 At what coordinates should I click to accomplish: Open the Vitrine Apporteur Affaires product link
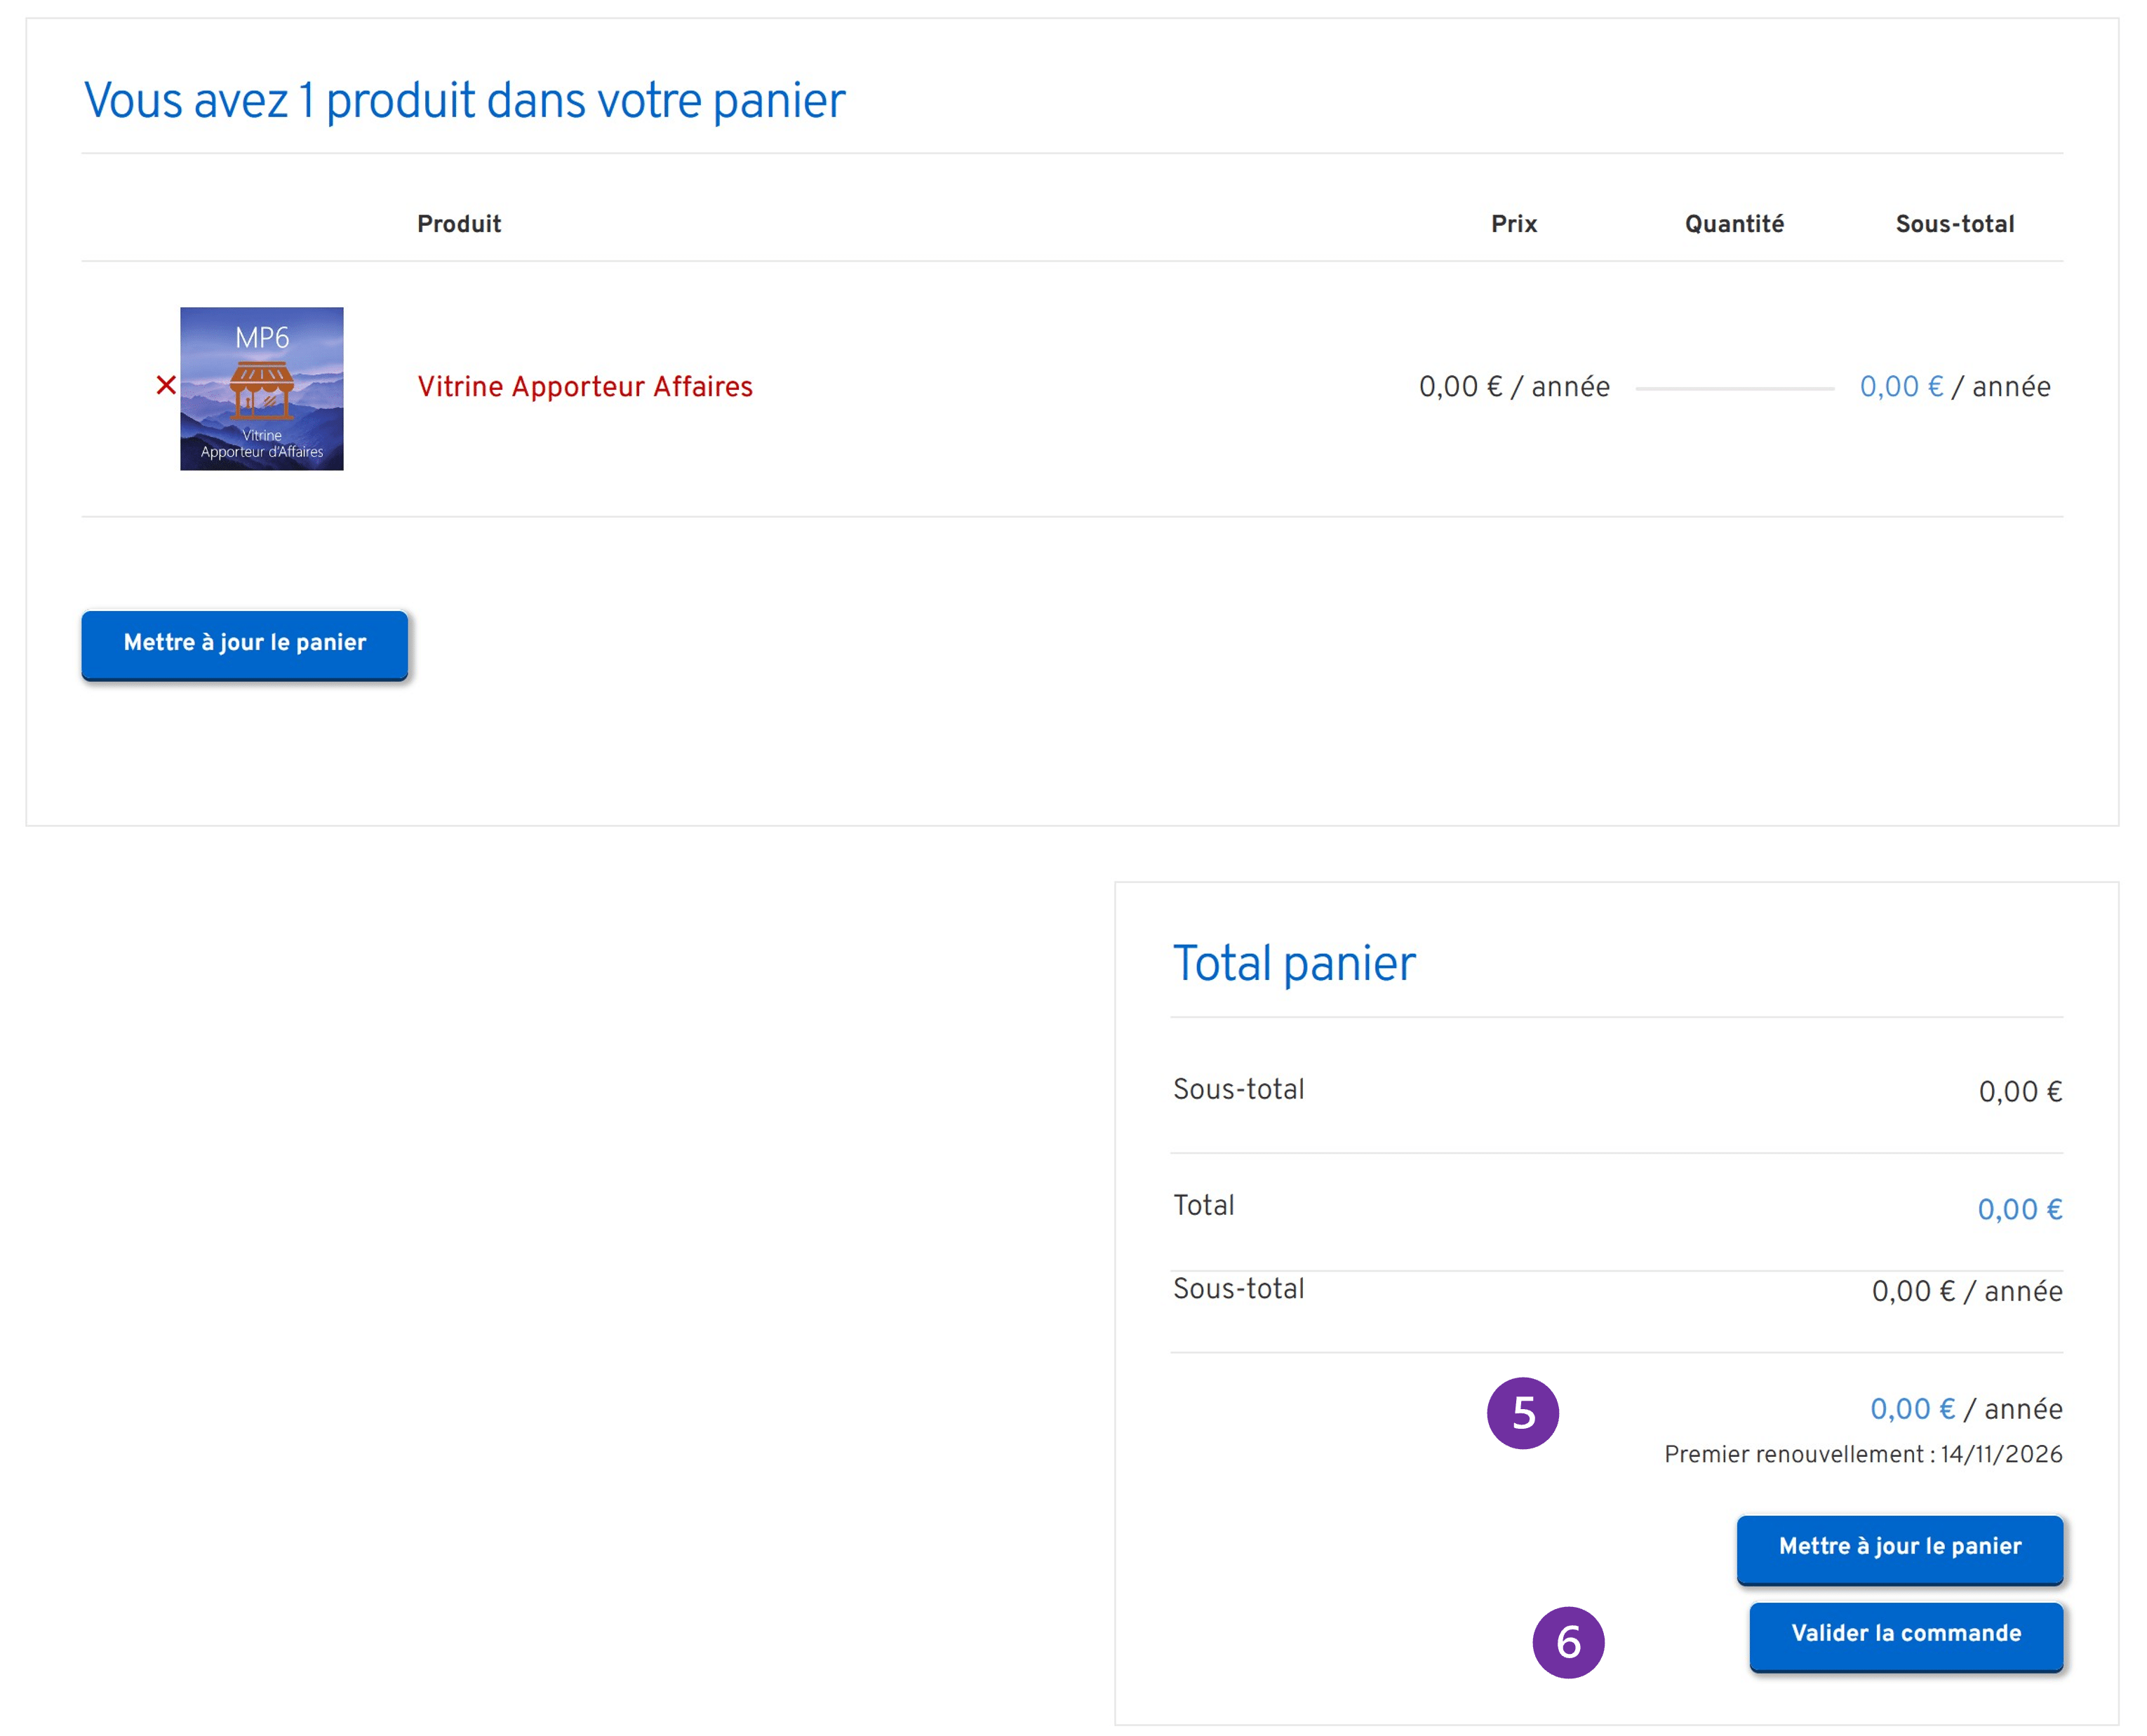[584, 387]
